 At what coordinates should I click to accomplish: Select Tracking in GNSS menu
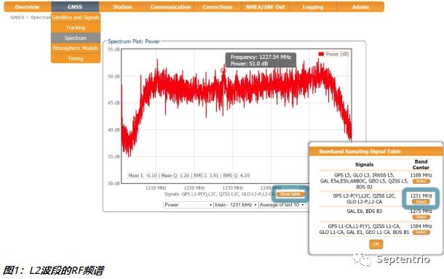coord(76,28)
